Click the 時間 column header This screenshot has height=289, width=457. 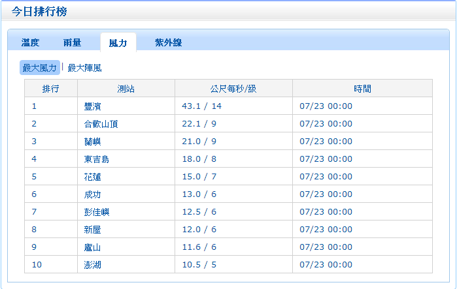(362, 89)
